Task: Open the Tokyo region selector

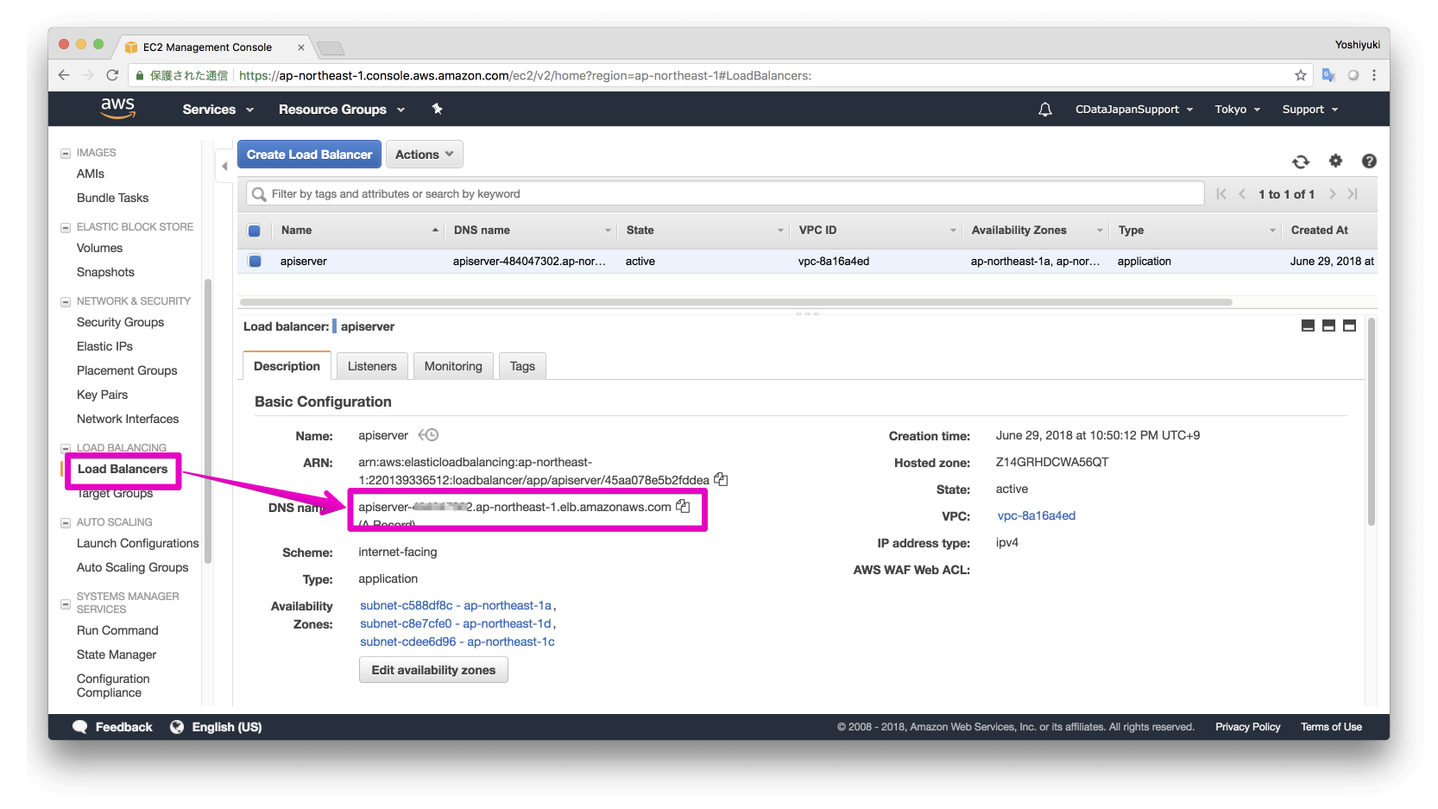Action: (1238, 110)
